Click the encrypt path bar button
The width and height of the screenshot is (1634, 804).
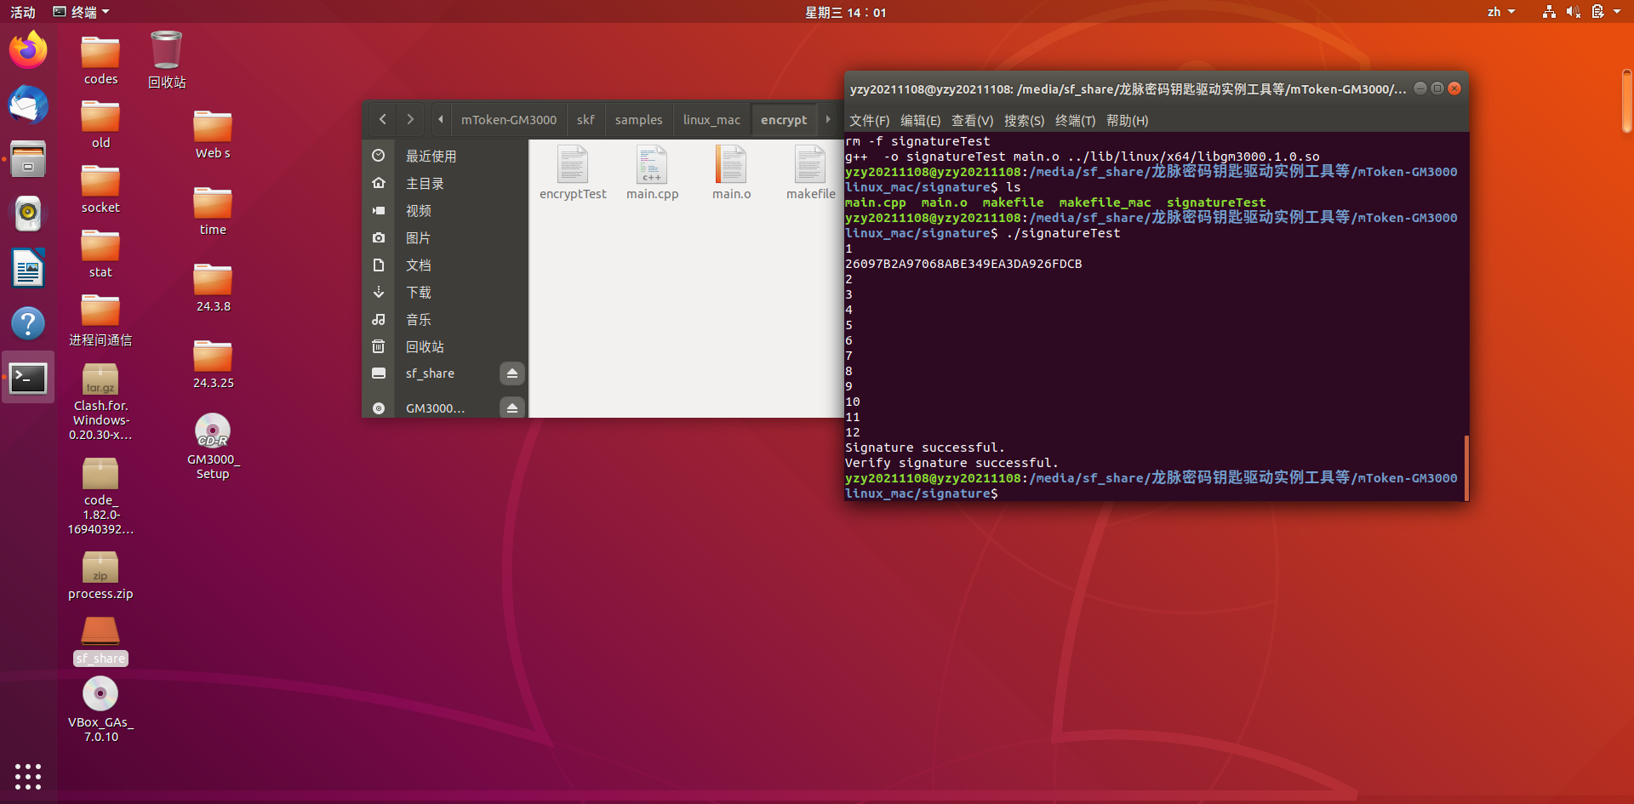coord(784,120)
